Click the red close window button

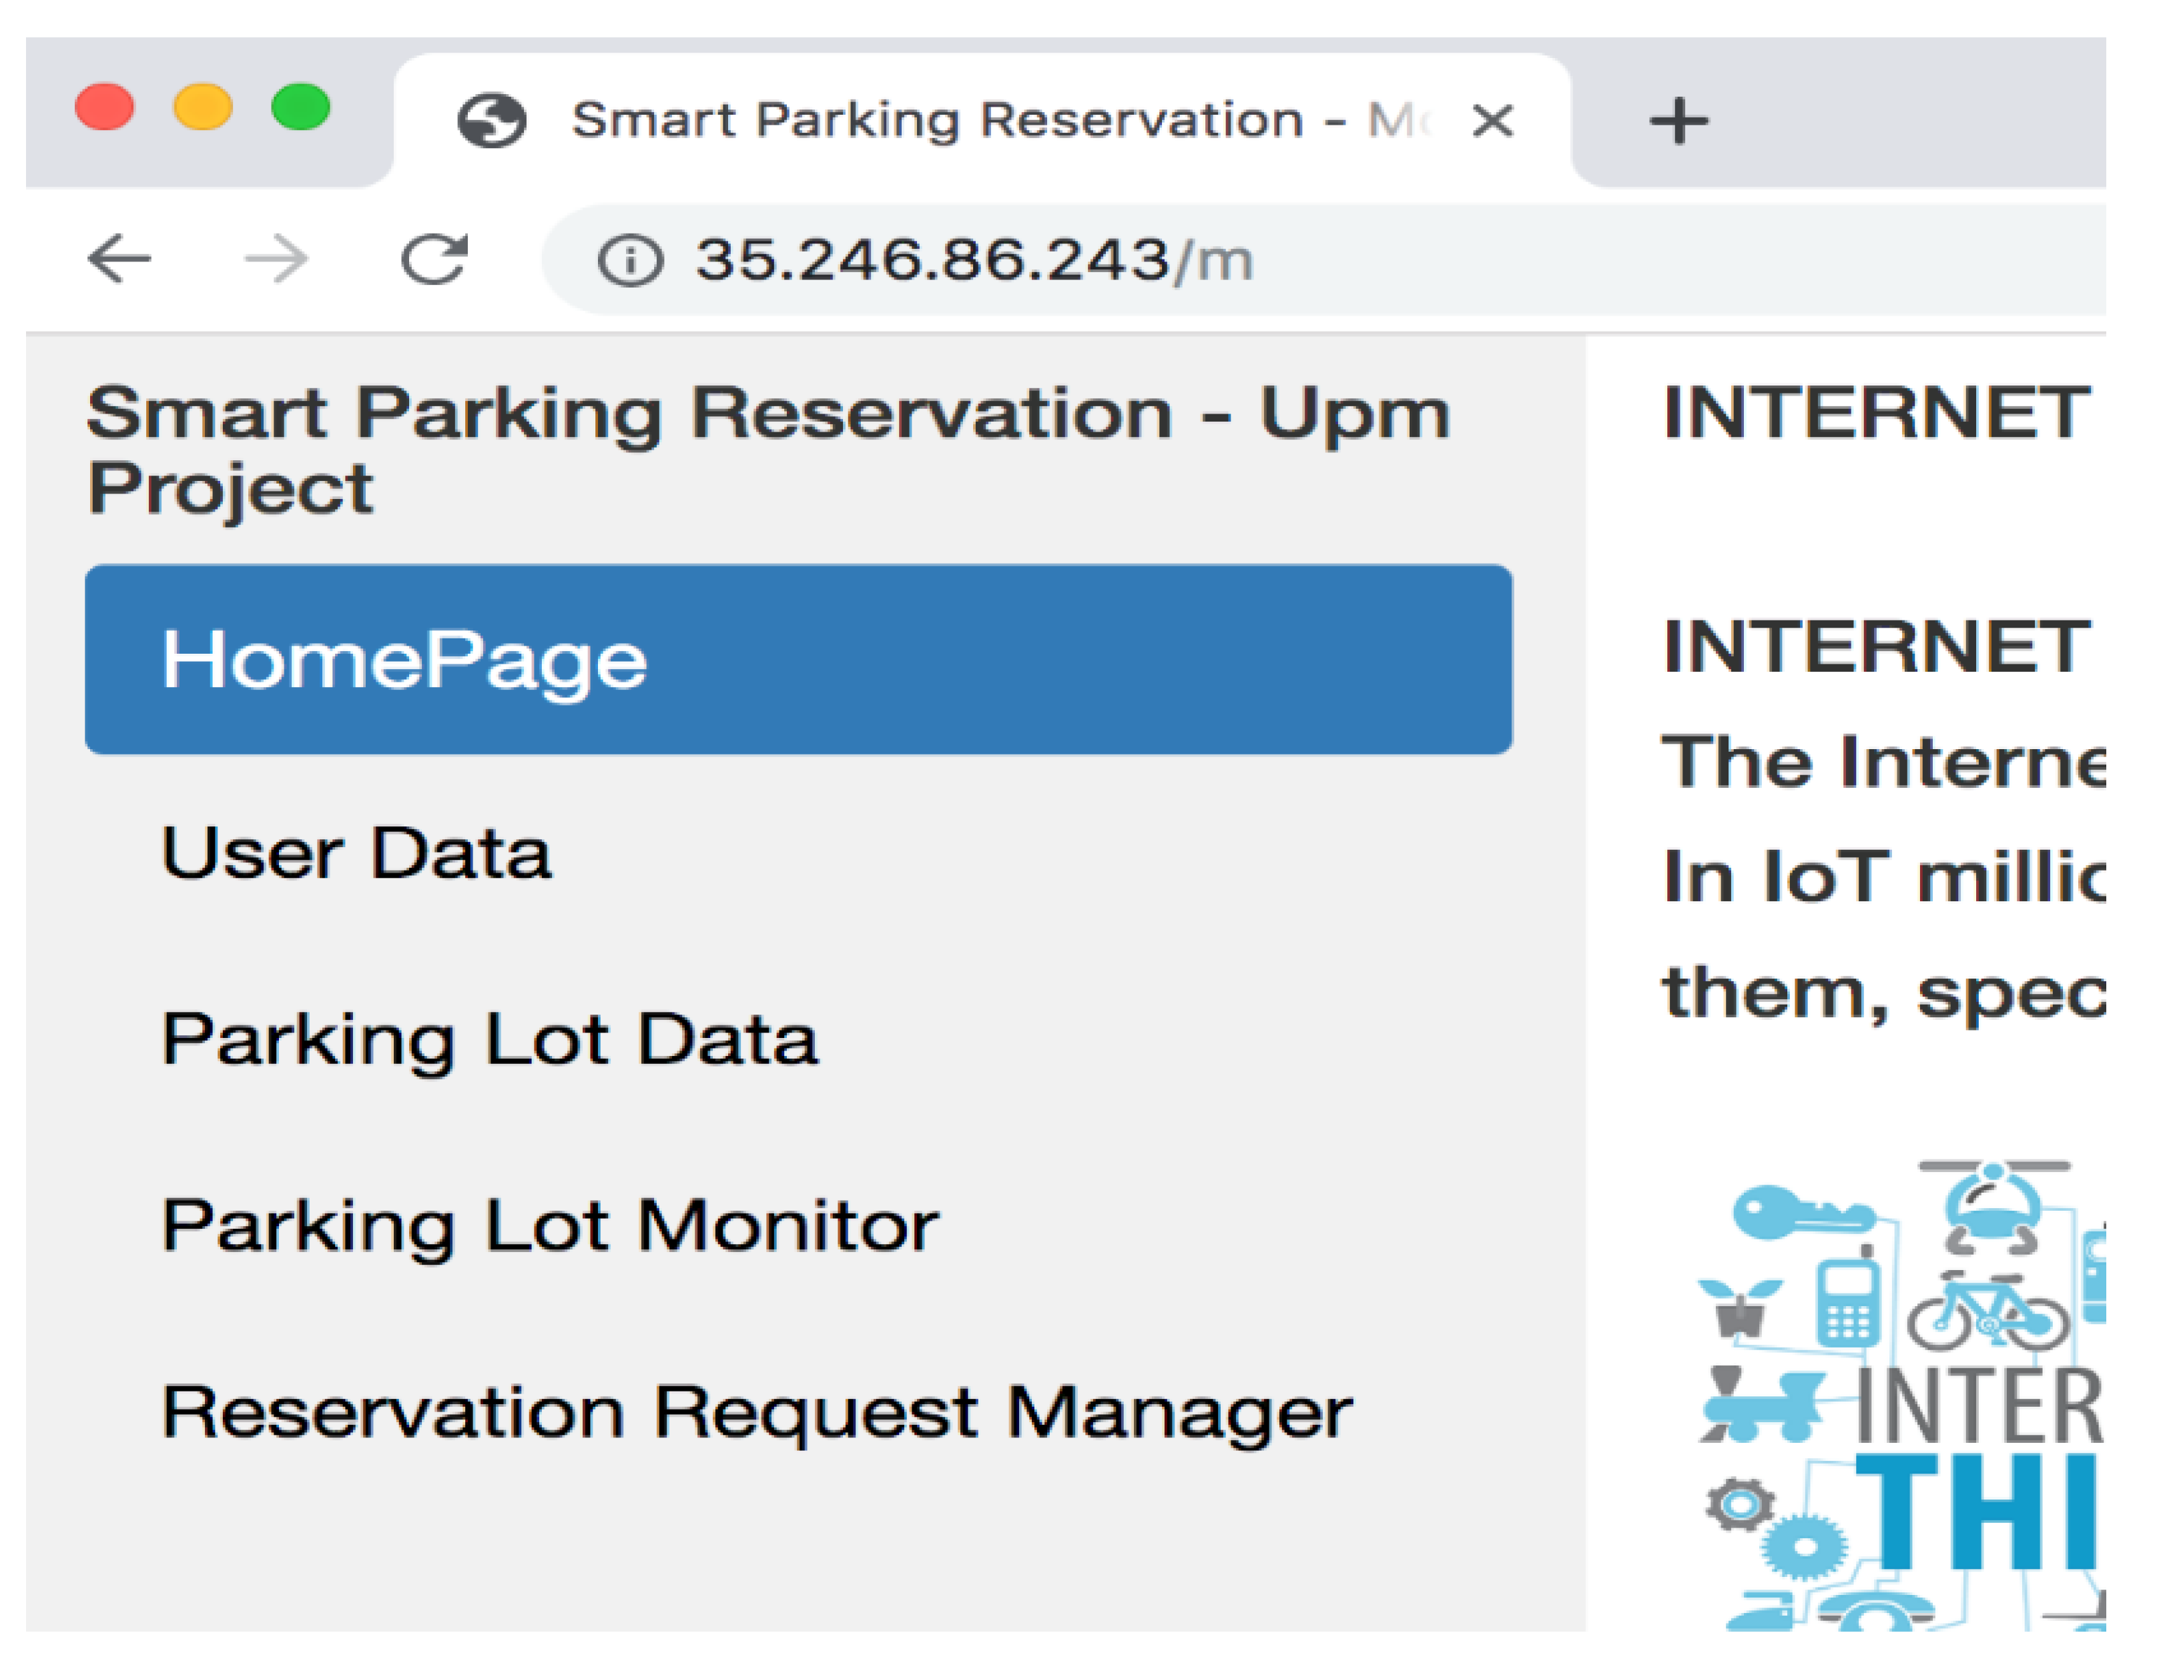104,107
